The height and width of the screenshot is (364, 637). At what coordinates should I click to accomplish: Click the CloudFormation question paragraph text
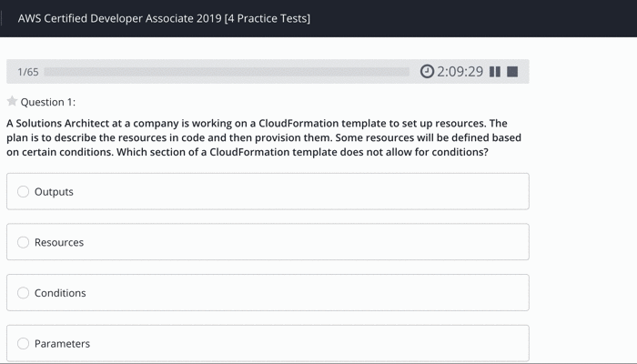(x=264, y=137)
